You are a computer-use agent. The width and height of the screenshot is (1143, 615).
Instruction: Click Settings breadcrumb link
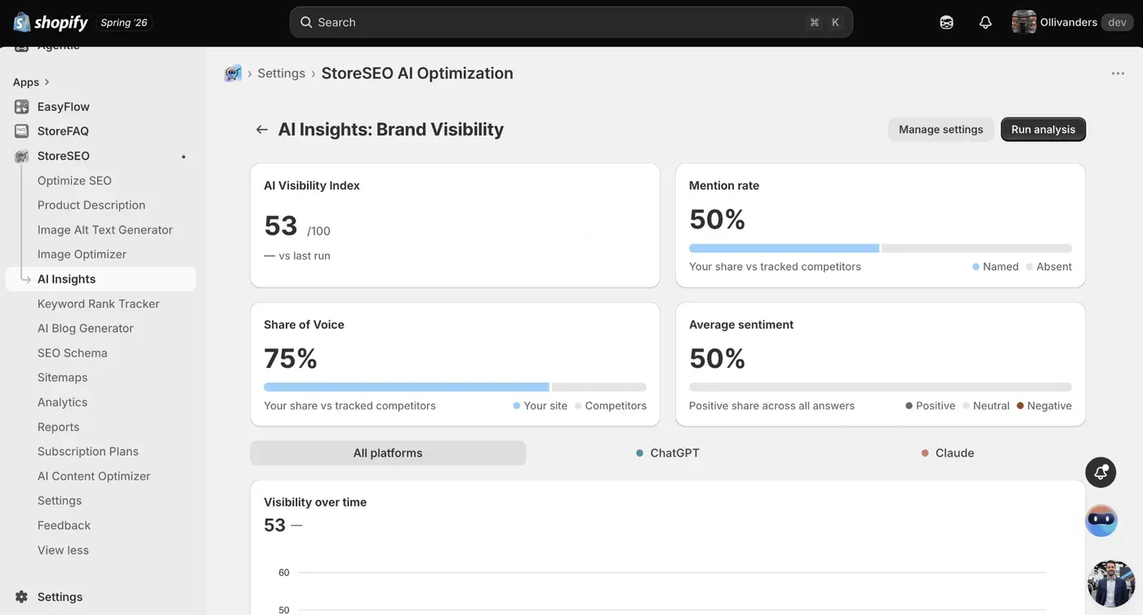tap(282, 73)
